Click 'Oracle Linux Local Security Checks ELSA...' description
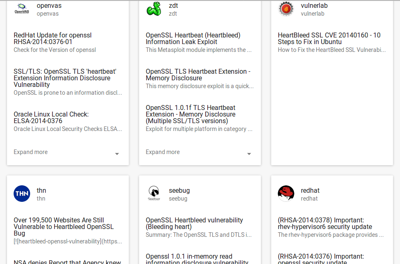The height and width of the screenshot is (264, 400). click(x=68, y=129)
